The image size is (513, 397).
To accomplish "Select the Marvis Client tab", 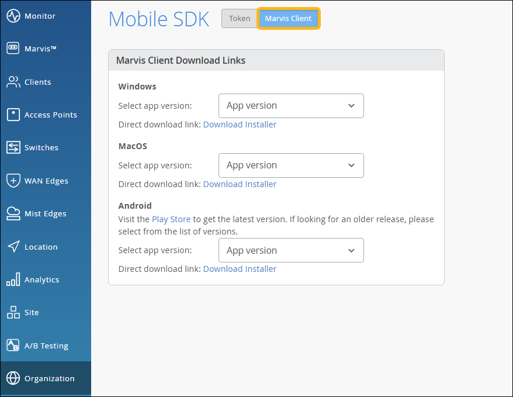I will [x=288, y=18].
